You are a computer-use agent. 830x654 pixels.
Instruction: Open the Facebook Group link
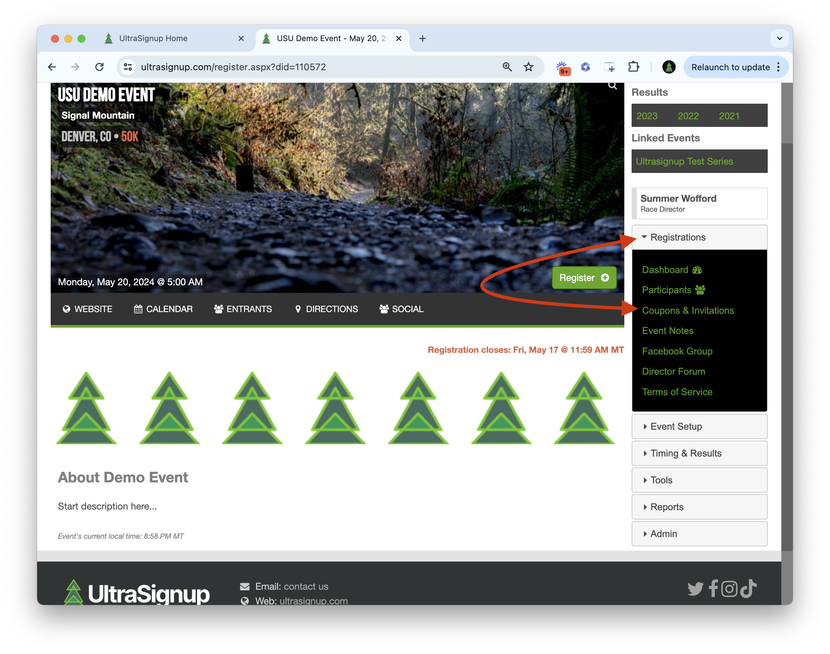pos(677,352)
